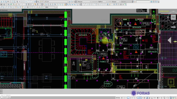Toggle polar tracking in status bar

(x=131, y=98)
